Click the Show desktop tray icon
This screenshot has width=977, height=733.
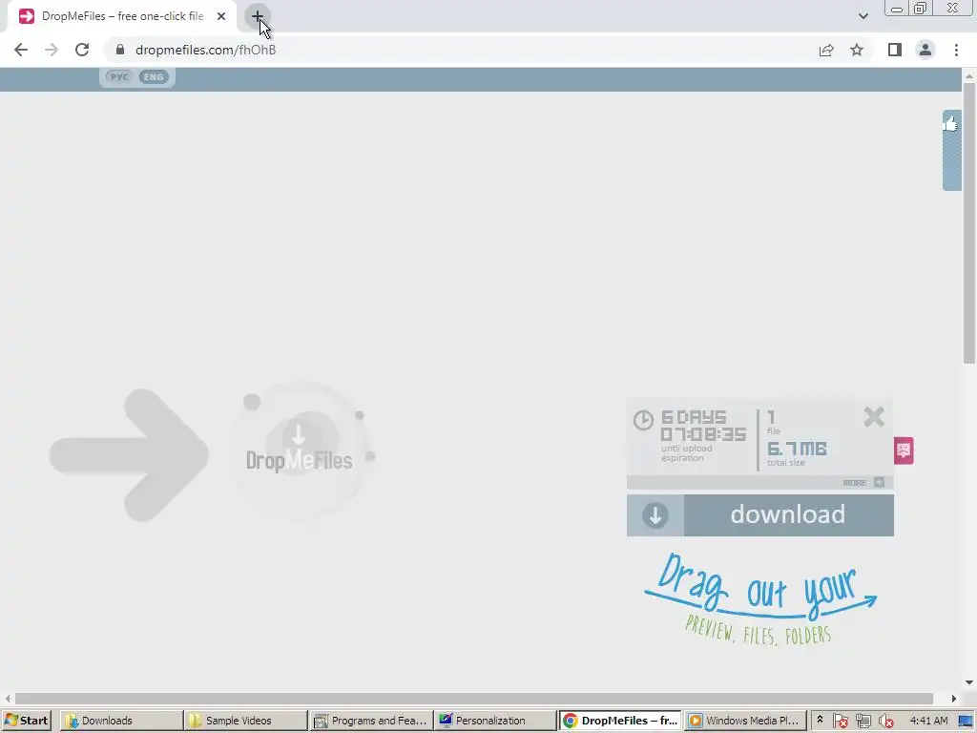point(967,721)
